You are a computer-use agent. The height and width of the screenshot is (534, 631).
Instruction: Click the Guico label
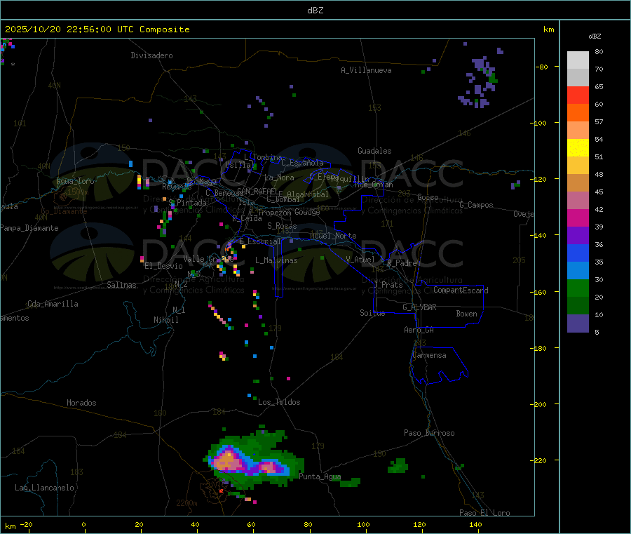(x=428, y=197)
